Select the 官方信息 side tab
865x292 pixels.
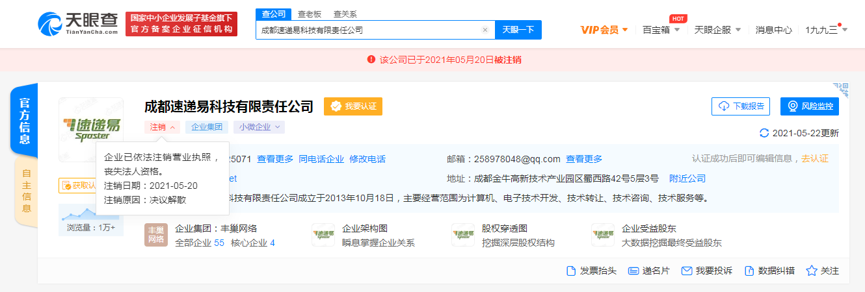pyautogui.click(x=25, y=121)
